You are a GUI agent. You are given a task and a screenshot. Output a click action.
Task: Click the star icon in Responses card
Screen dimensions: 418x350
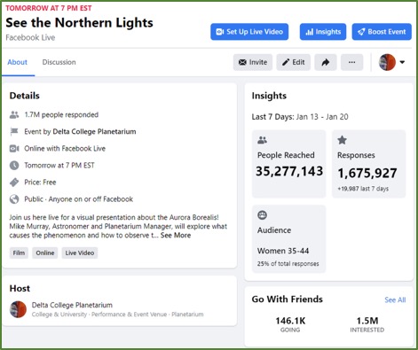coord(342,140)
